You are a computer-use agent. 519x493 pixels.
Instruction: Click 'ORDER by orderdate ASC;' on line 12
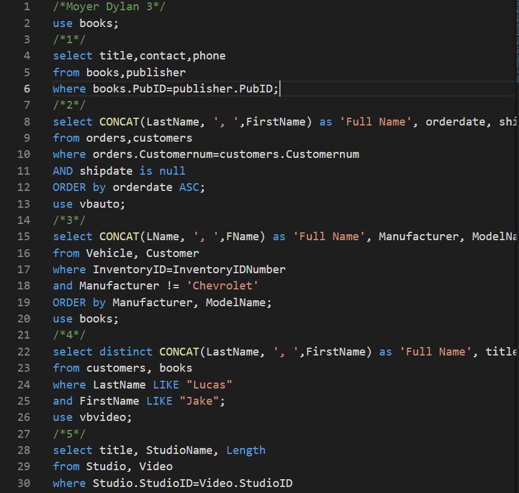pos(129,187)
